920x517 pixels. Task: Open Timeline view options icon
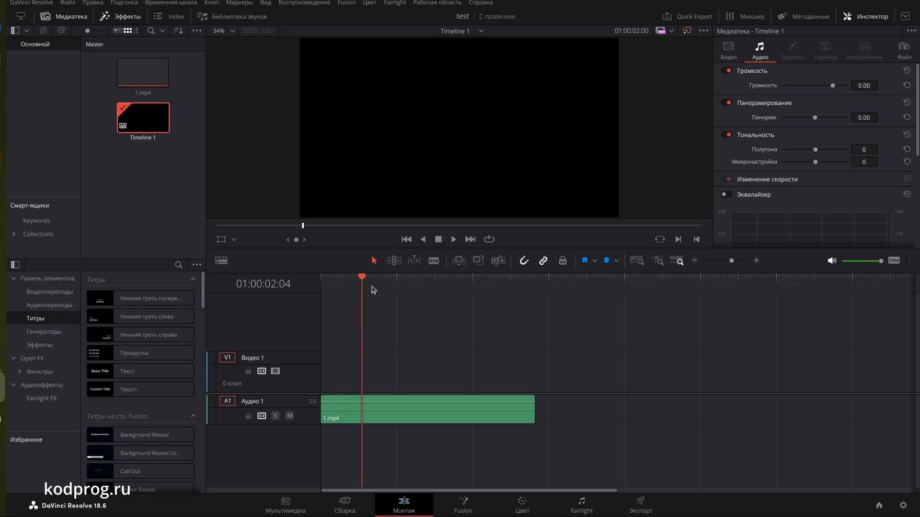point(221,260)
